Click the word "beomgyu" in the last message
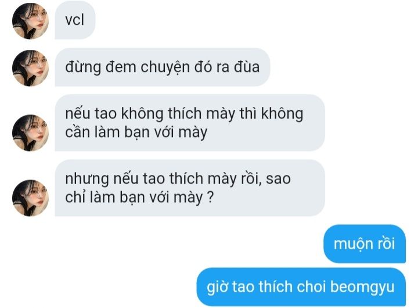Screen dimensions: 418x308 point(362,288)
